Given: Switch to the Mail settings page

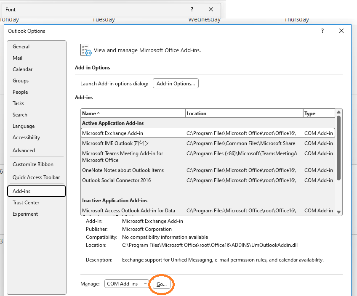Looking at the screenshot, I should 17,58.
